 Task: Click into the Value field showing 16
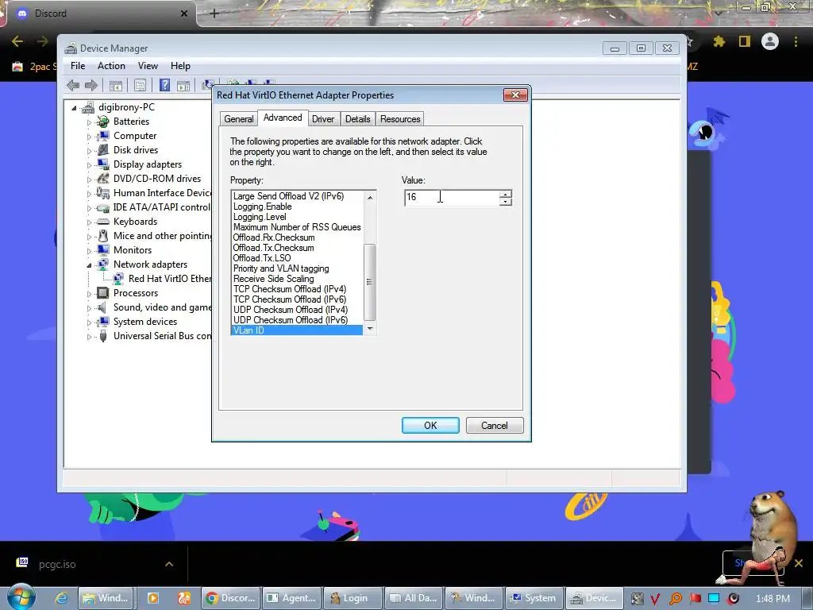(452, 198)
